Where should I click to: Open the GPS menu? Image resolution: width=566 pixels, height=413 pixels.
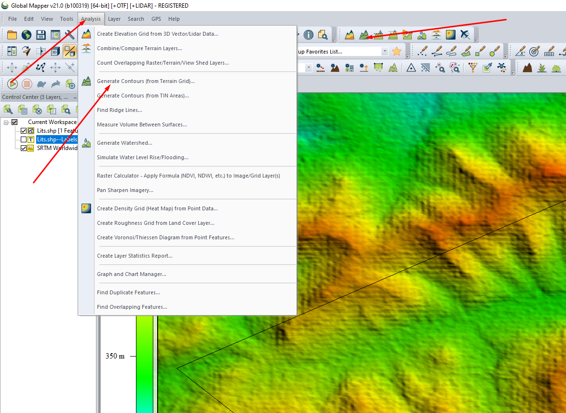click(156, 19)
